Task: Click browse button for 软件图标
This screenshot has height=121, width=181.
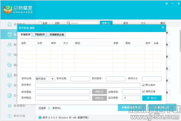Action: pyautogui.click(x=99, y=91)
